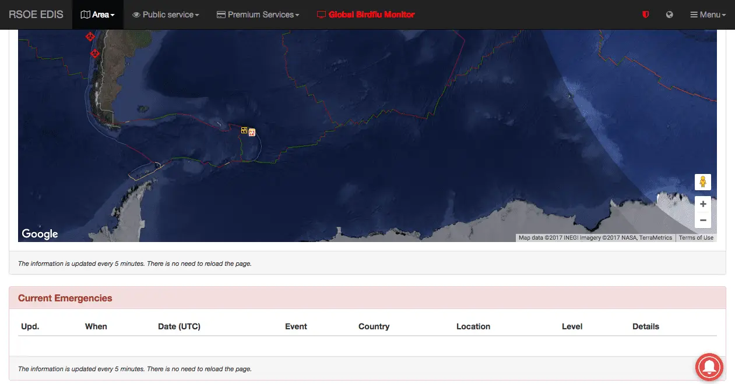Open the Public service dropdown
The height and width of the screenshot is (384, 735).
click(166, 15)
